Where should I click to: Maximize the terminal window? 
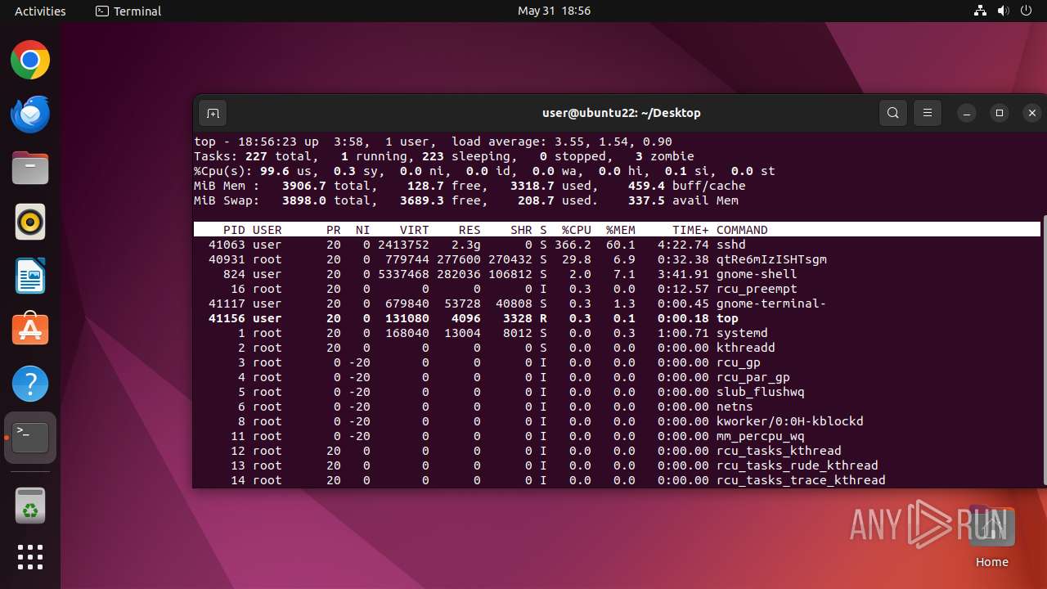tap(1000, 113)
